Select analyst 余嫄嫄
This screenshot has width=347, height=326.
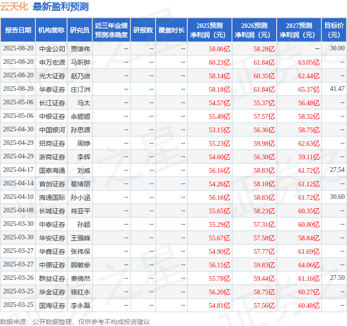[81, 116]
